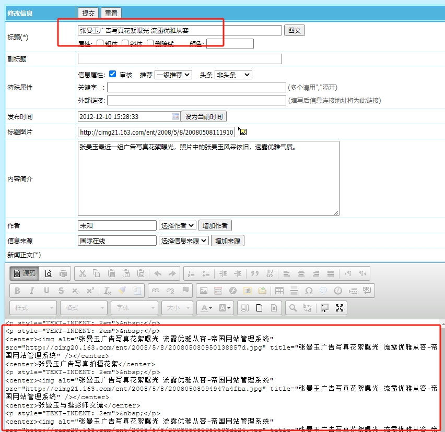Click the 设为当前时间 button
The image size is (445, 432).
[x=204, y=116]
